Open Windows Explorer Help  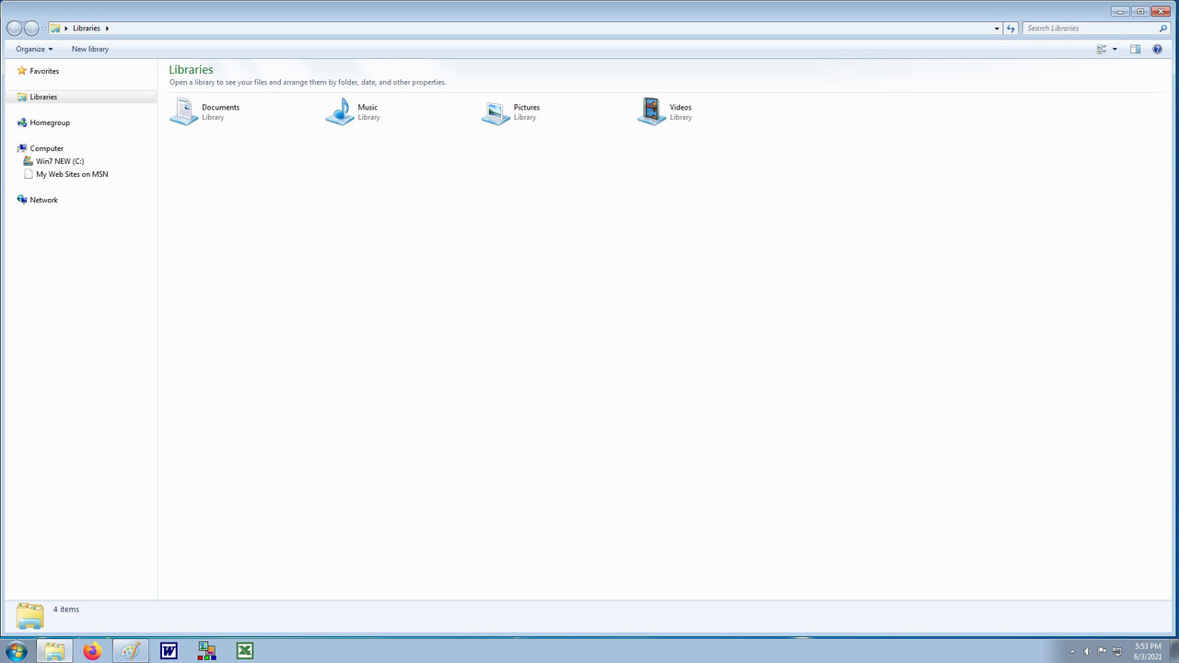coord(1157,49)
